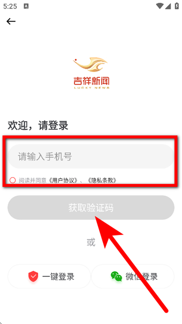Click the red shield icon for one-key login
The width and height of the screenshot is (182, 324).
[33, 276]
